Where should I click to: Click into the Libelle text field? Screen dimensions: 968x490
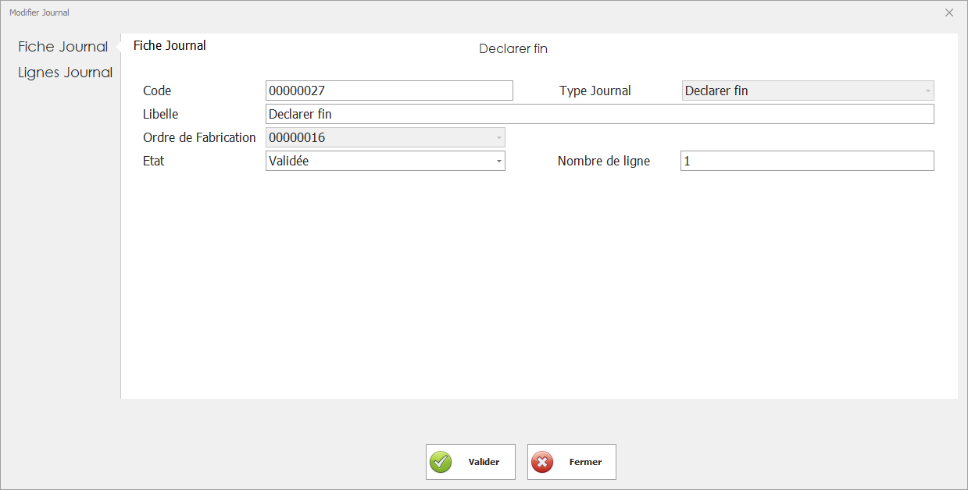tap(599, 114)
